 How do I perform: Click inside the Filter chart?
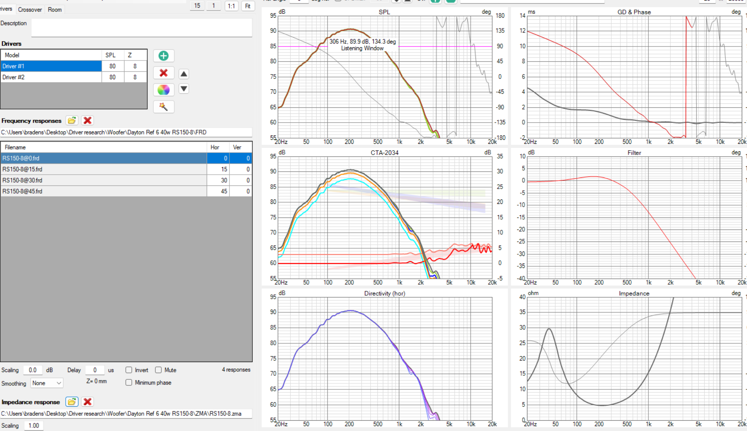point(634,218)
